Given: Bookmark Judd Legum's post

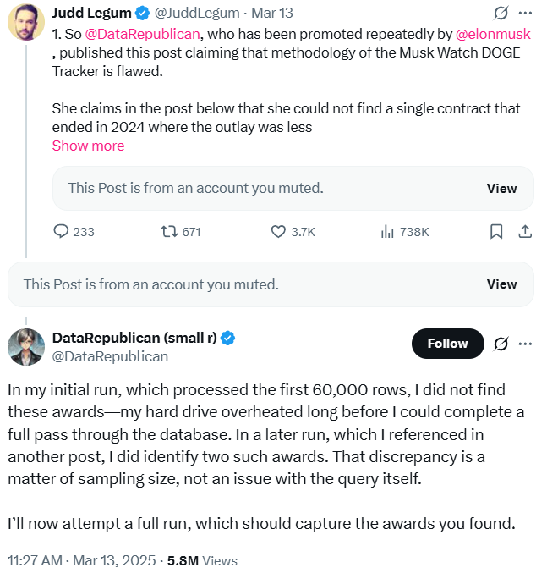Looking at the screenshot, I should (497, 231).
